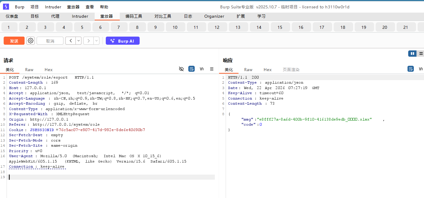Open history dropdown beside forward arrow
Screen dimensions: 424x198
click(x=96, y=41)
